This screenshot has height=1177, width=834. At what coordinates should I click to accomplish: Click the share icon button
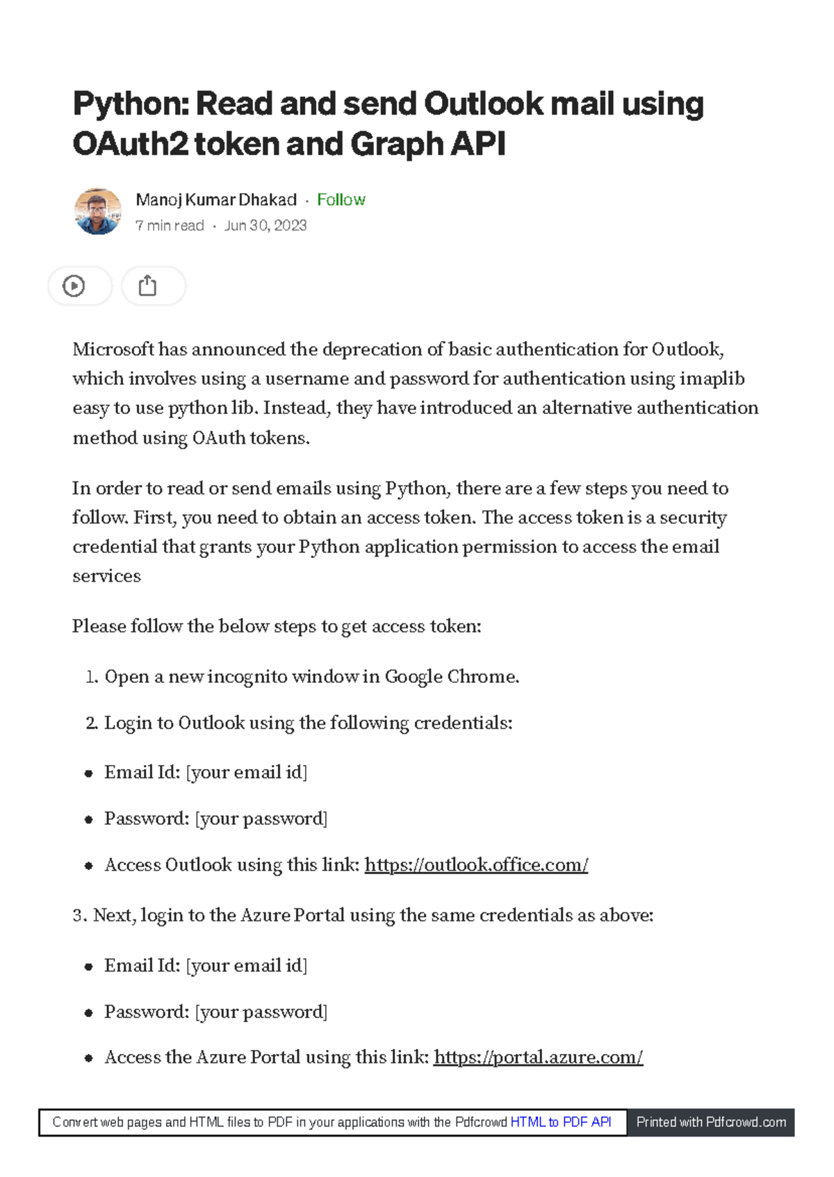(147, 286)
